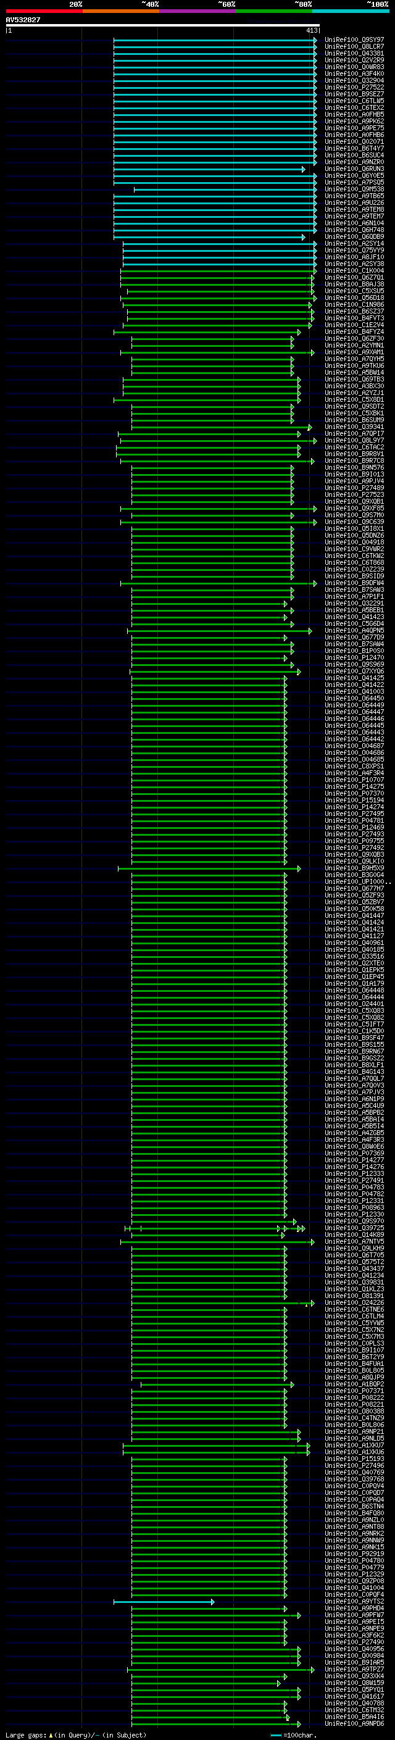This screenshot has height=1740, width=395.
Task: Click the arrowhead ending the UniRef100_A9PFW7 bar
Action: pyautogui.click(x=299, y=1615)
